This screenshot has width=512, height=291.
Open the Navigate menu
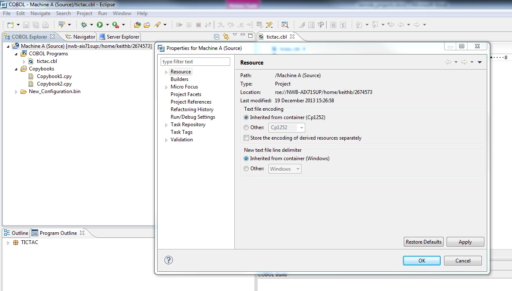tap(40, 13)
